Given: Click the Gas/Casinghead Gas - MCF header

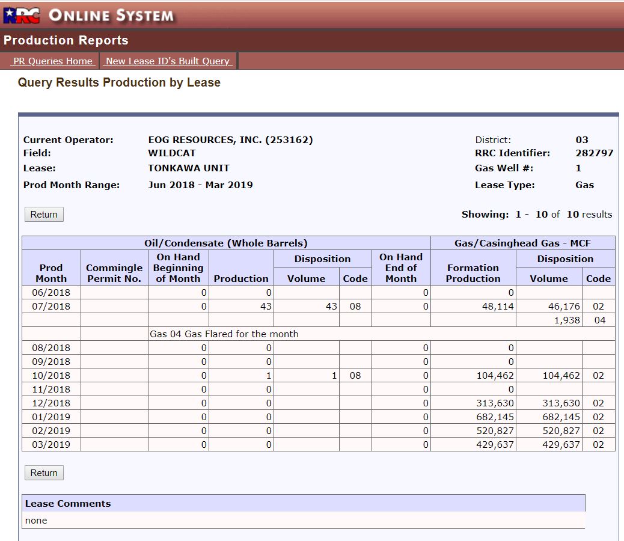Looking at the screenshot, I should coord(522,243).
